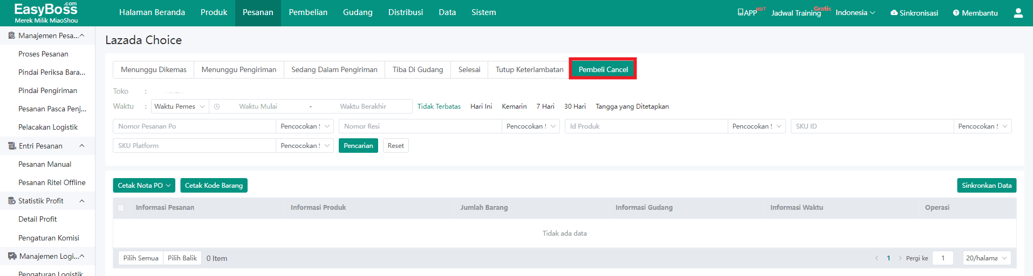Focus the Nomor Resi input

coord(420,126)
